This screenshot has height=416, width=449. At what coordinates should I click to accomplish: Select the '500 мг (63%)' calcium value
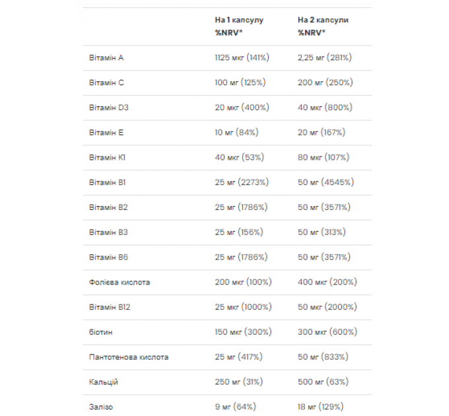click(x=324, y=382)
